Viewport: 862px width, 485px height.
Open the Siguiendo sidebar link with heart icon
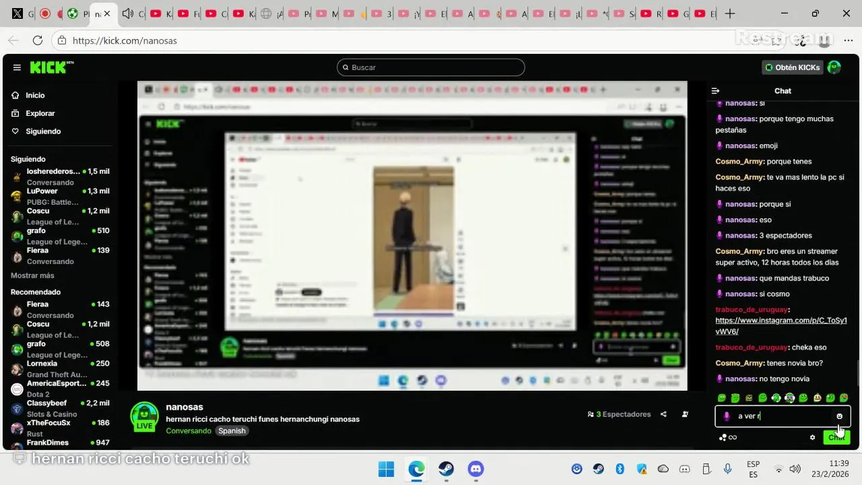[43, 131]
